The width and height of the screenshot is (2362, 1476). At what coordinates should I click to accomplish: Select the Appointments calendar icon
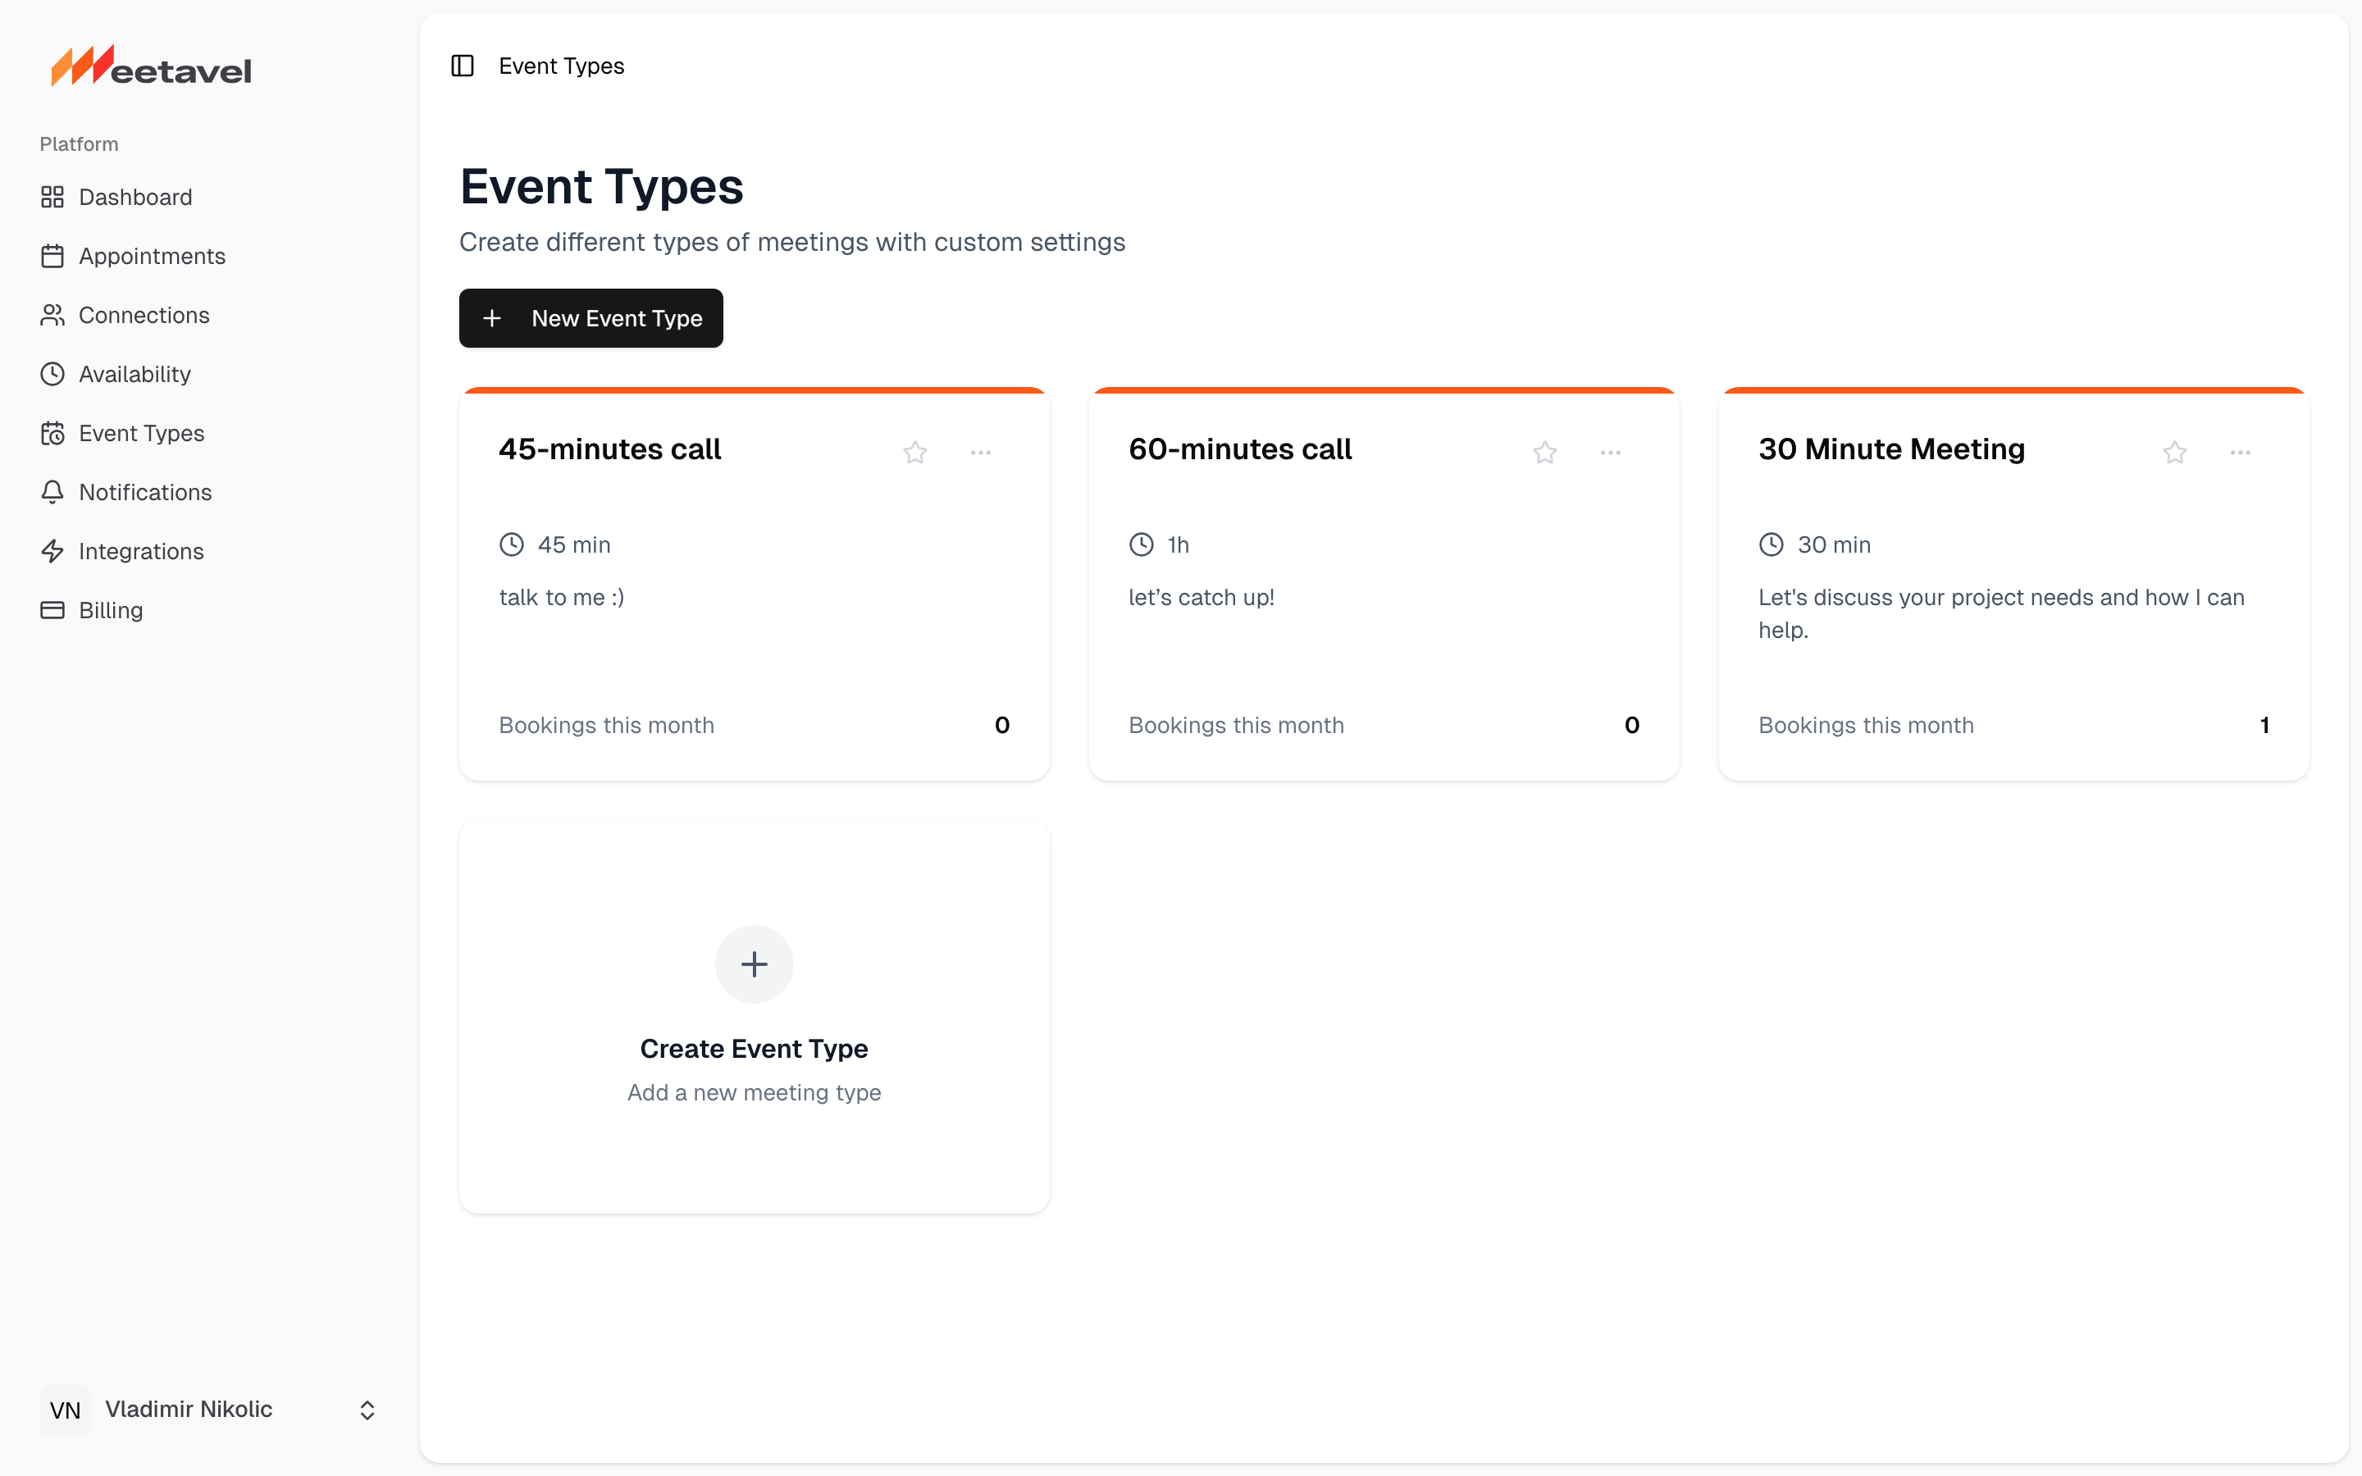point(53,256)
